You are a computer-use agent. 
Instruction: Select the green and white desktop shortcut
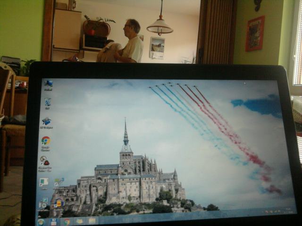[x=44, y=184]
